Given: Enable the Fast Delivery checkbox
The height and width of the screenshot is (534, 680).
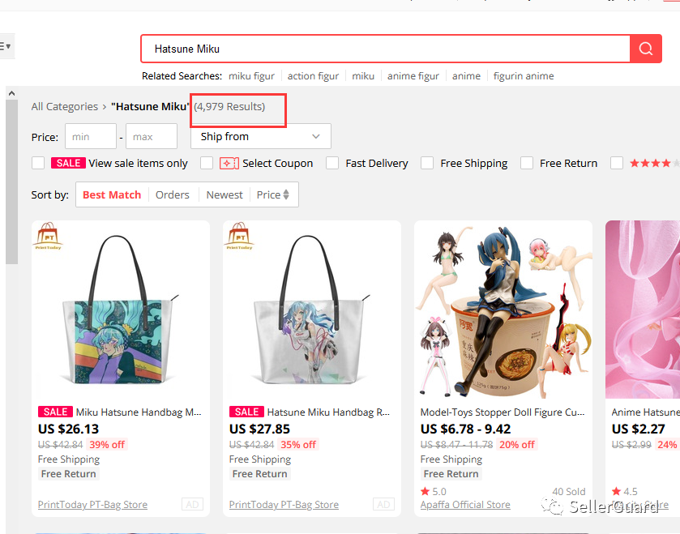Looking at the screenshot, I should [332, 164].
